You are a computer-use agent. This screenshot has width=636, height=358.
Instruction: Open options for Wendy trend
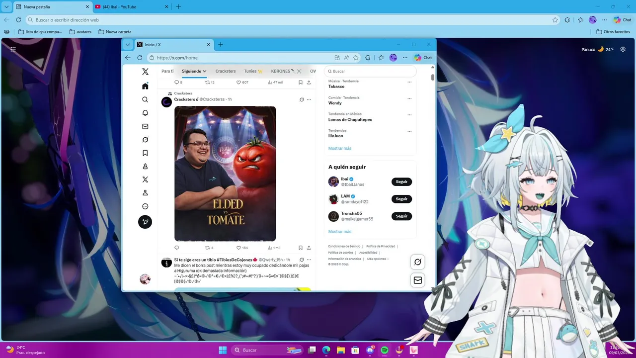click(x=409, y=98)
